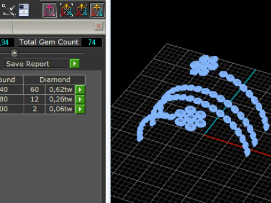Screen dimensions: 271x203
Task: Click the partly hidden 'ound' column header
Action: pos(11,80)
